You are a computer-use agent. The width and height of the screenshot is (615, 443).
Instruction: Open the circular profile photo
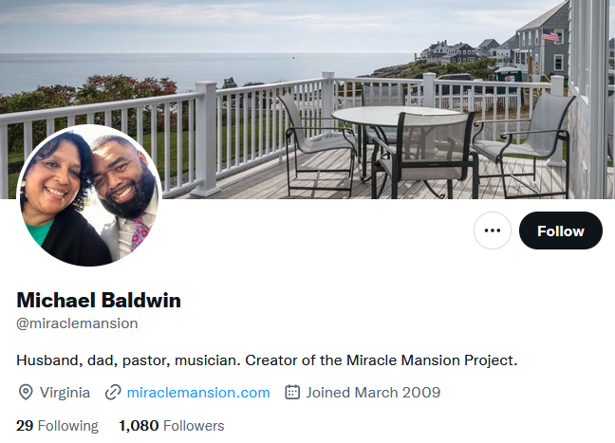89,195
